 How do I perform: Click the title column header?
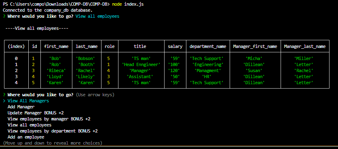(x=140, y=46)
